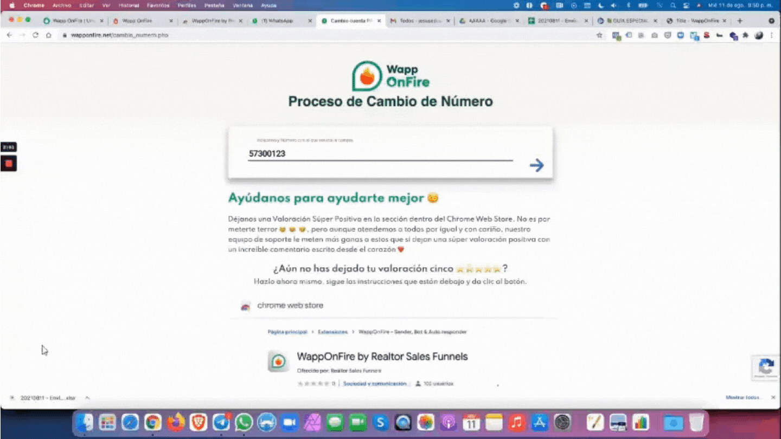Go to the browser home page
This screenshot has width=781, height=439.
tap(48, 35)
